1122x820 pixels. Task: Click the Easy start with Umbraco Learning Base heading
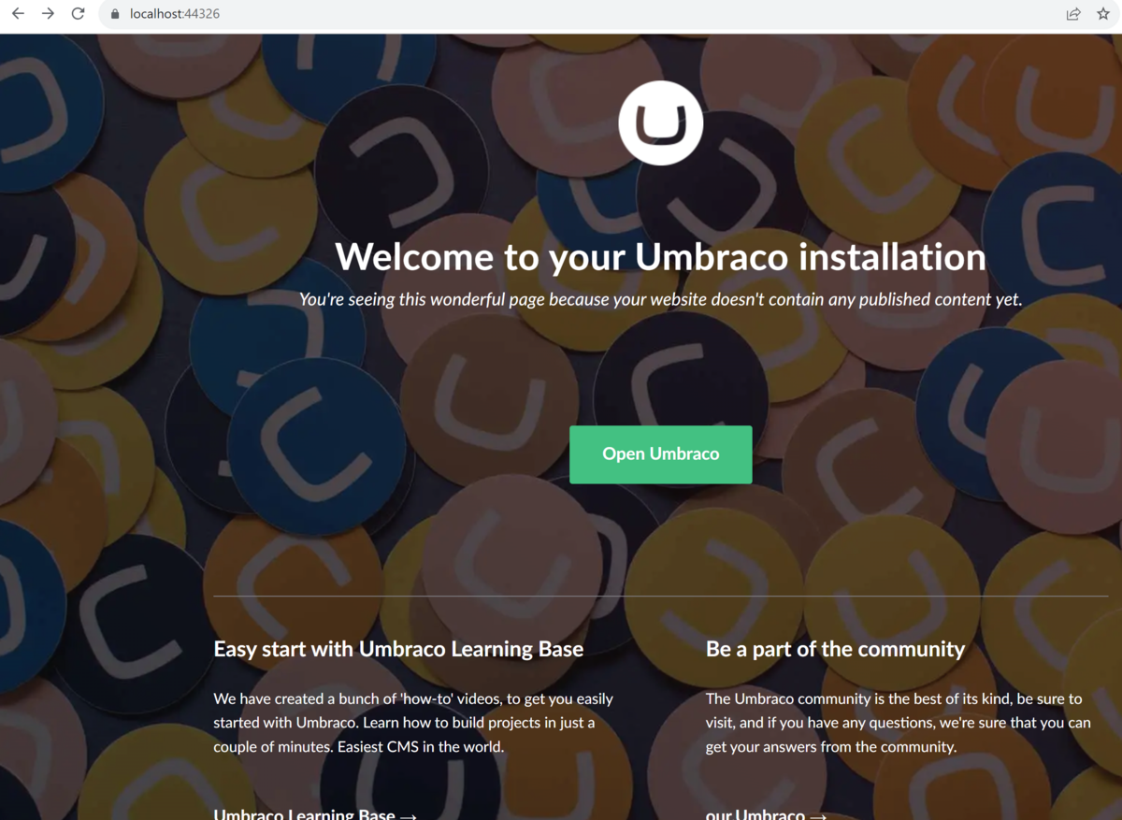(398, 649)
